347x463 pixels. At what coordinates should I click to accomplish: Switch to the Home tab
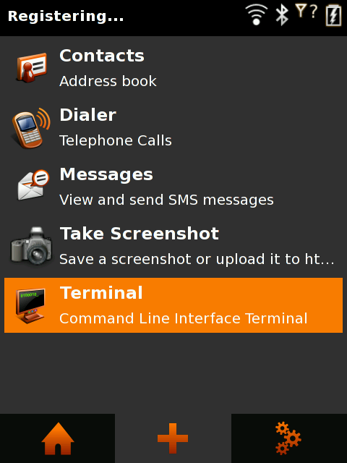tap(58, 438)
